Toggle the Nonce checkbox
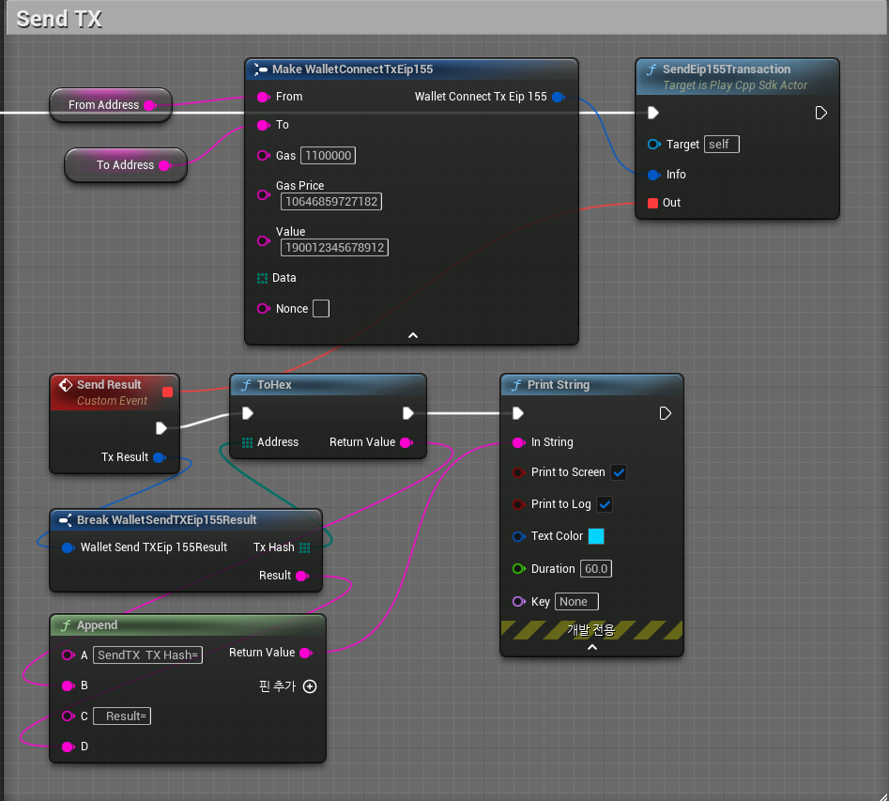 [321, 309]
